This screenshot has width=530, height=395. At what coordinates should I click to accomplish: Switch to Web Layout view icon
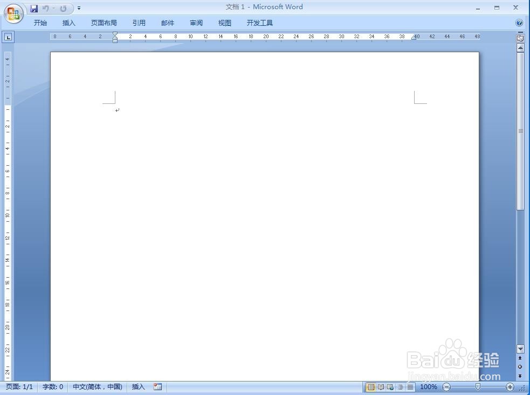pyautogui.click(x=390, y=387)
